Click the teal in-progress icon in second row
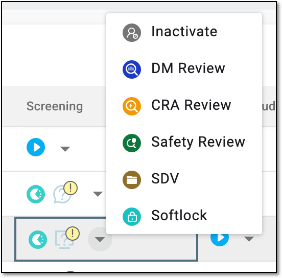 click(x=36, y=194)
